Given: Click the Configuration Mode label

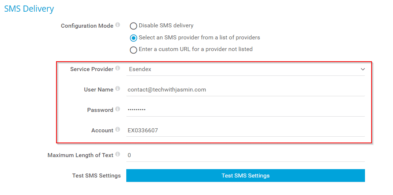Looking at the screenshot, I should point(87,26).
